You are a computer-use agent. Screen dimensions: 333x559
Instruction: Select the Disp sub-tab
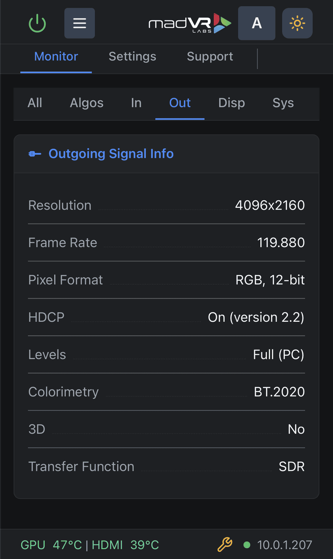click(x=232, y=103)
